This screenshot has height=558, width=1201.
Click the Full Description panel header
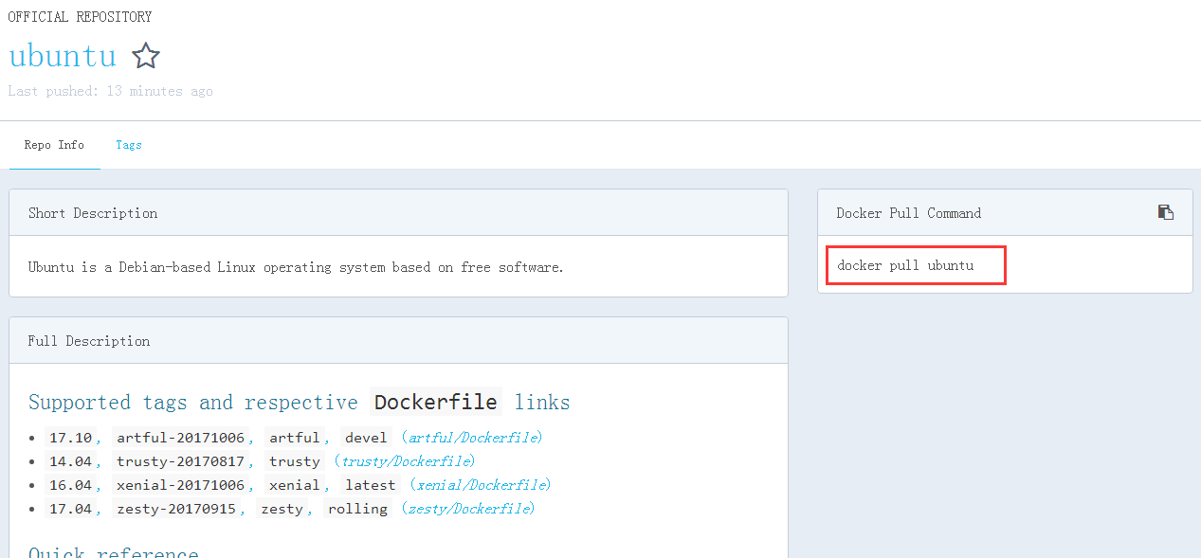[x=88, y=340]
